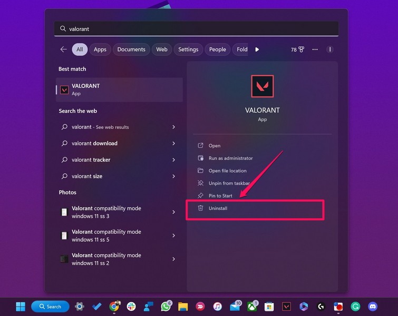Viewport: 398px width, 316px height.
Task: Open the three-dot options menu
Action: pos(315,49)
